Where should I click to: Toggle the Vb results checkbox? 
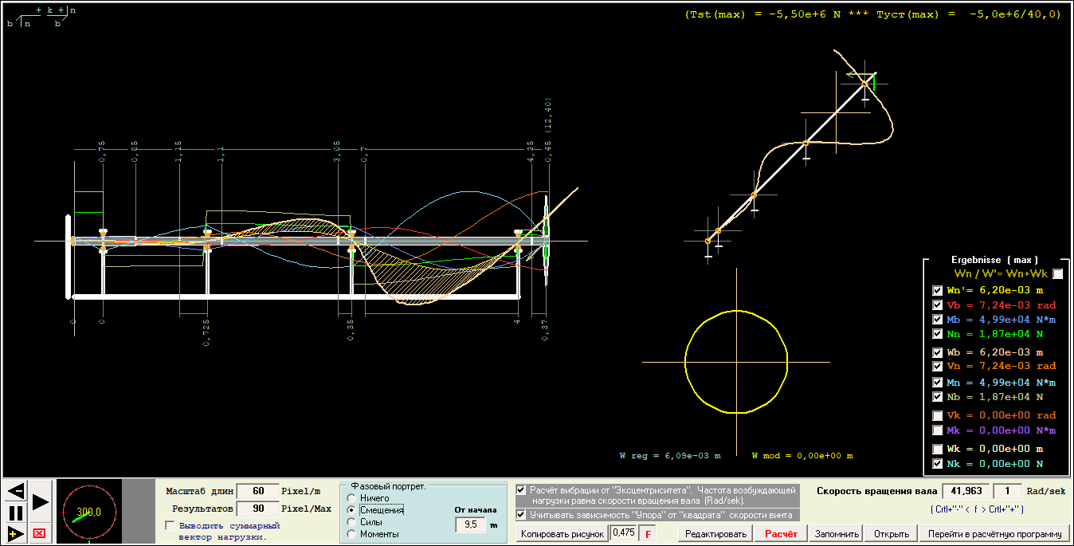coord(938,305)
